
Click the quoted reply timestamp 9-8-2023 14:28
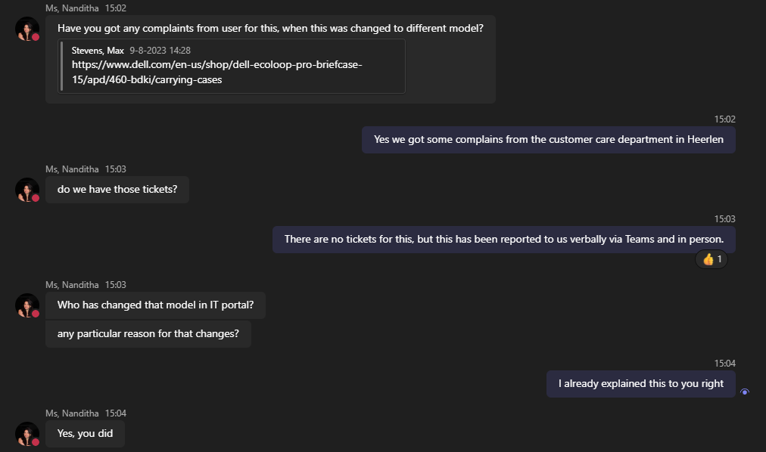pos(160,51)
